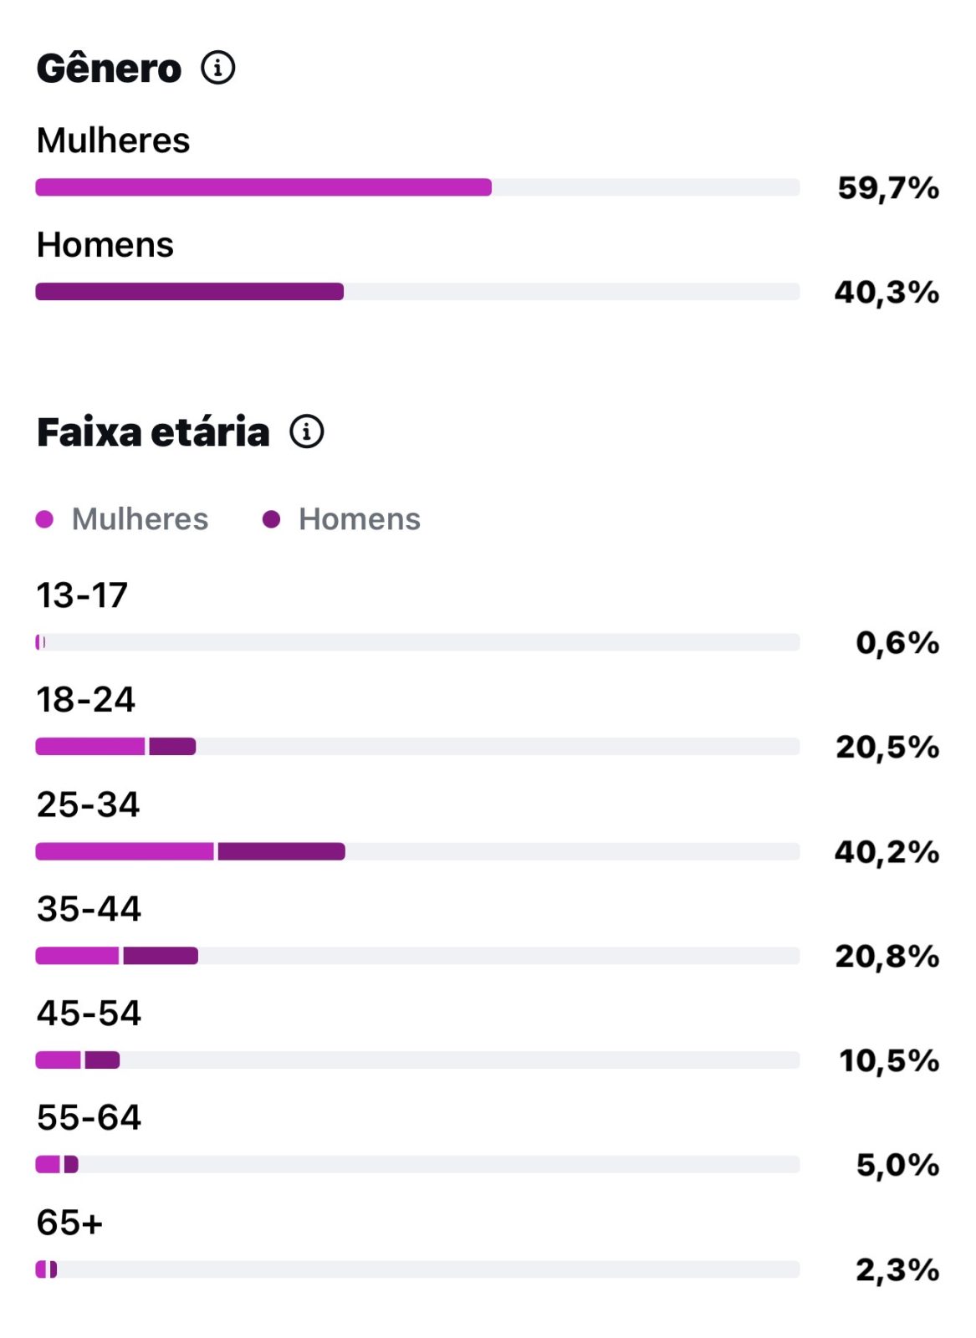Tap the men segment in 45-54 bar

pyautogui.click(x=102, y=1060)
